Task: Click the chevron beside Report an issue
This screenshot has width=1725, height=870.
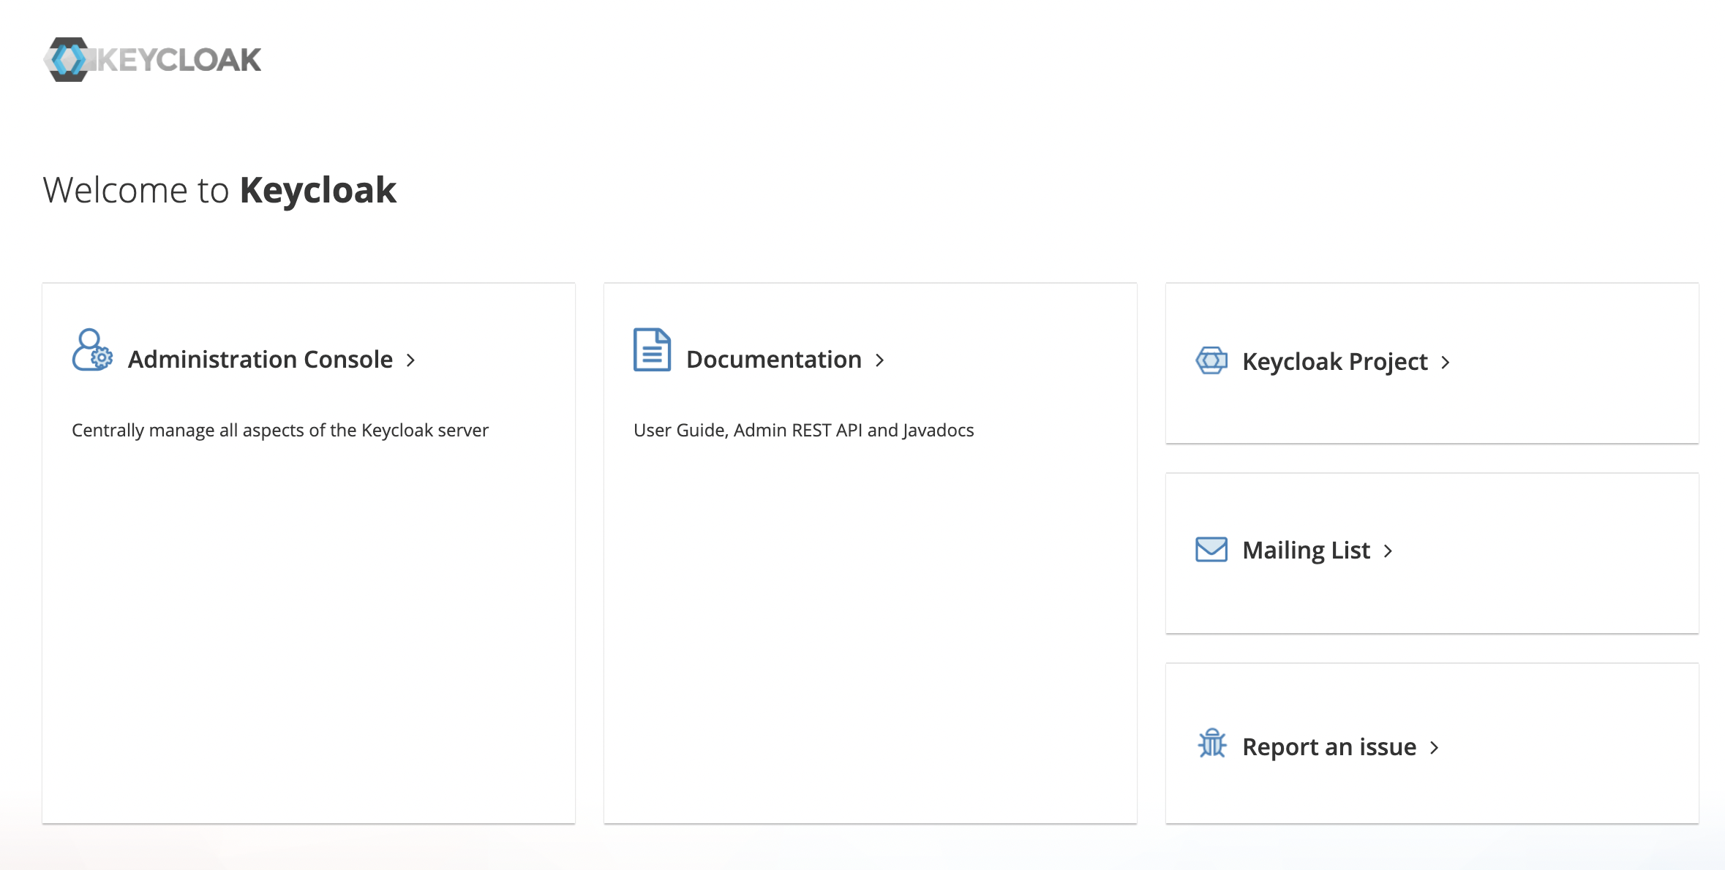Action: point(1434,747)
